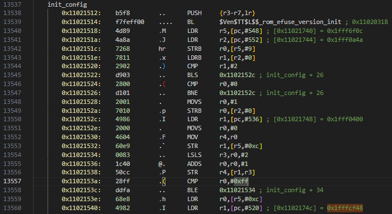Viewport: 392px width, 214px height.
Task: Click the literal value 0x1fff6f0c
Action: (344, 31)
